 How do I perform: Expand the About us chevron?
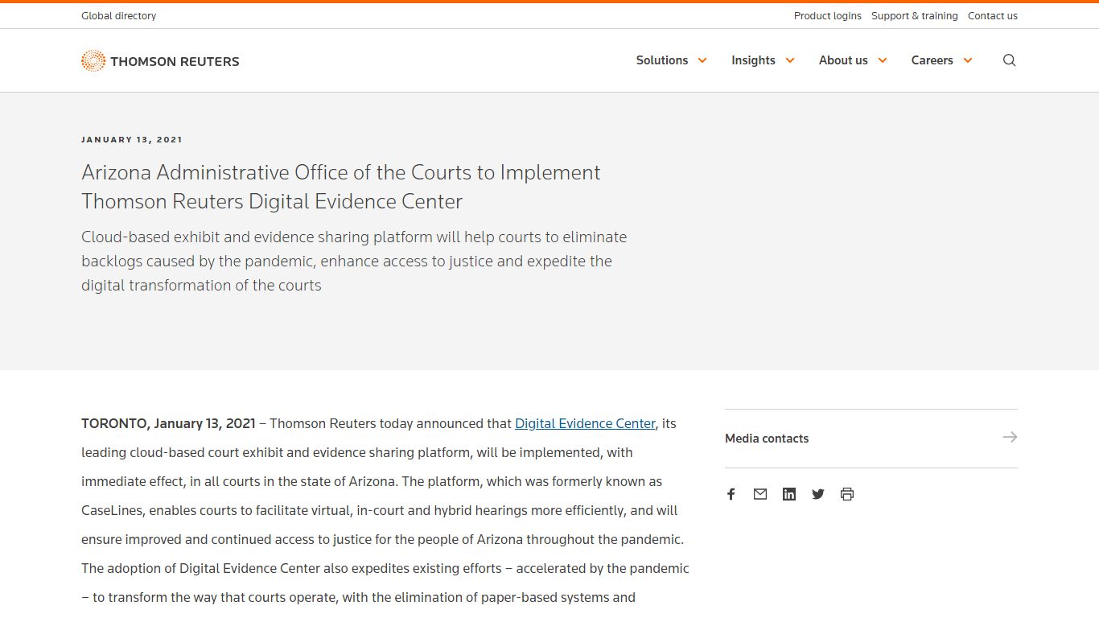coord(883,60)
